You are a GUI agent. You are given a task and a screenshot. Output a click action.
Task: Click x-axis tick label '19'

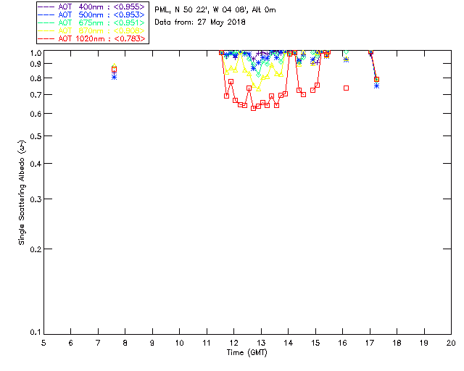[x=424, y=343]
